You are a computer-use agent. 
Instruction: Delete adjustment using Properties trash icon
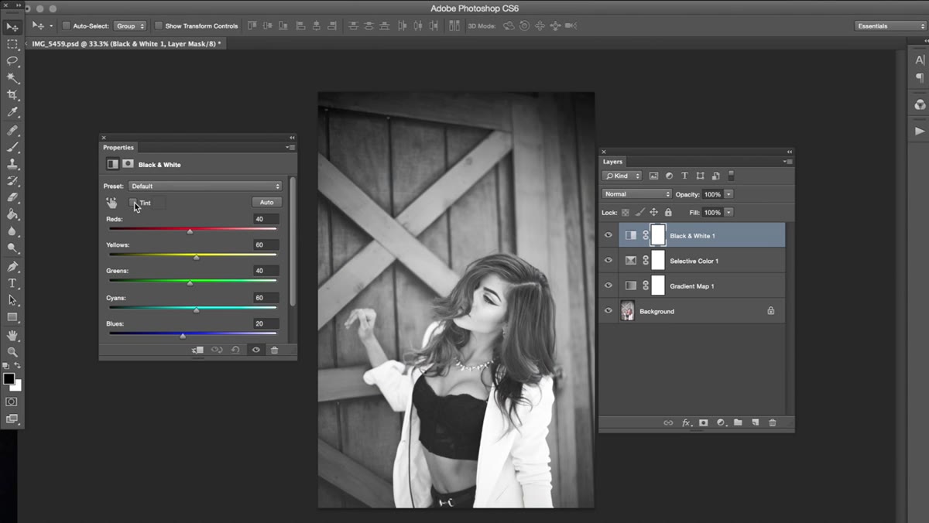coord(274,350)
